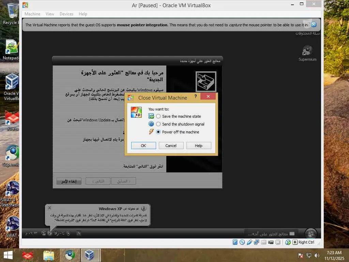
Task: Click the Right Ctrl host key label
Action: [x=306, y=242]
